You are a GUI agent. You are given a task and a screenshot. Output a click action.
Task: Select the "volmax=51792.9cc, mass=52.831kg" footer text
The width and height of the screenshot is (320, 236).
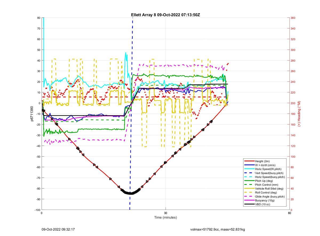[x=218, y=229]
